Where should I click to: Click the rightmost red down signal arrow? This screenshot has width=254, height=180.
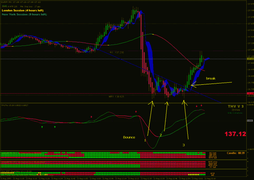[202, 105]
